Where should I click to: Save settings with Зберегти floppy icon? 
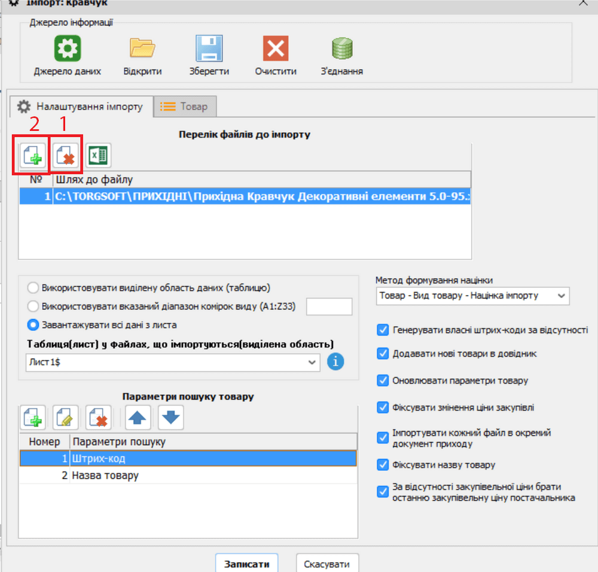(209, 48)
